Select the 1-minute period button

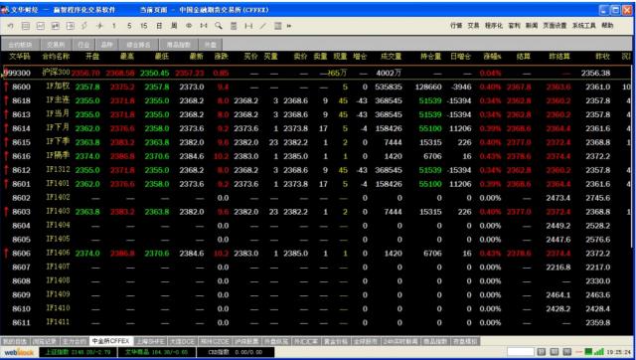(x=114, y=26)
